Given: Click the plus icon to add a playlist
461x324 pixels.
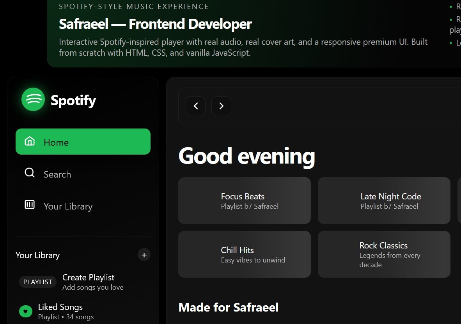Looking at the screenshot, I should [144, 255].
